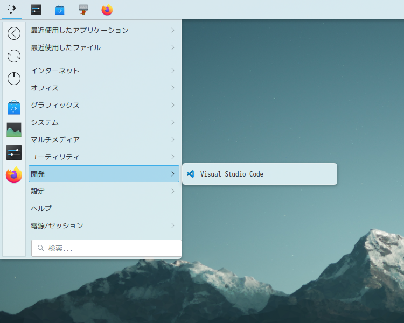Click chevron on the 開発 row
This screenshot has height=323, width=404.
coord(173,174)
